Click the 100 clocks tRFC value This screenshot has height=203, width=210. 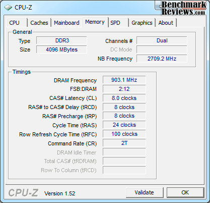pos(124,134)
